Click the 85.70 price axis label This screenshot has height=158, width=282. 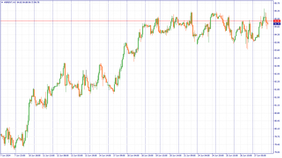(x=277, y=3)
